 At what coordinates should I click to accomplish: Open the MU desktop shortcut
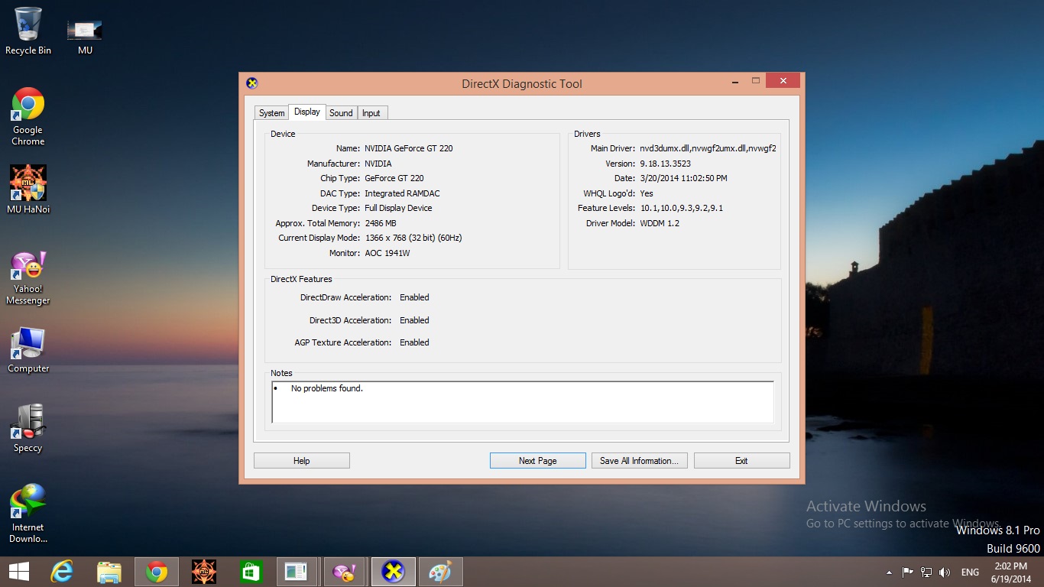[85, 37]
